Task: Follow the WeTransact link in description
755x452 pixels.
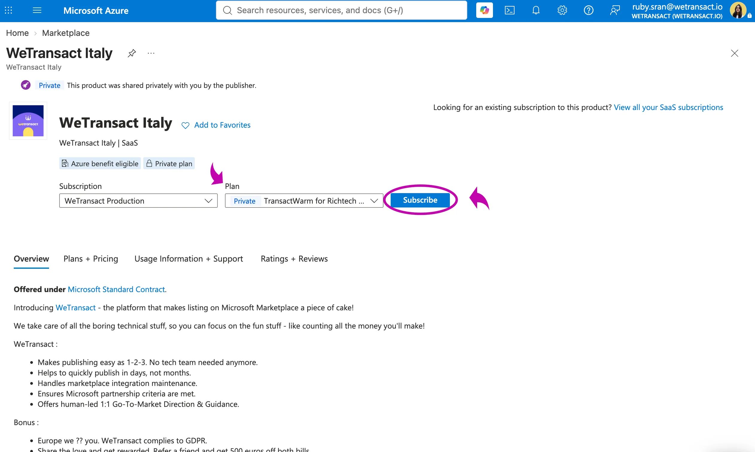Action: click(x=76, y=307)
